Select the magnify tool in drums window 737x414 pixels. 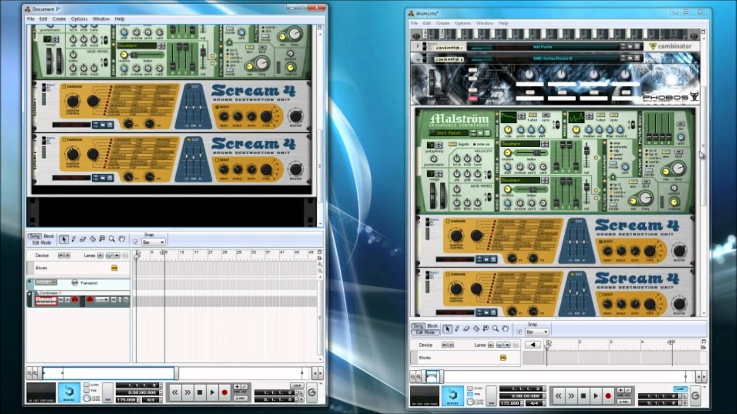[495, 329]
